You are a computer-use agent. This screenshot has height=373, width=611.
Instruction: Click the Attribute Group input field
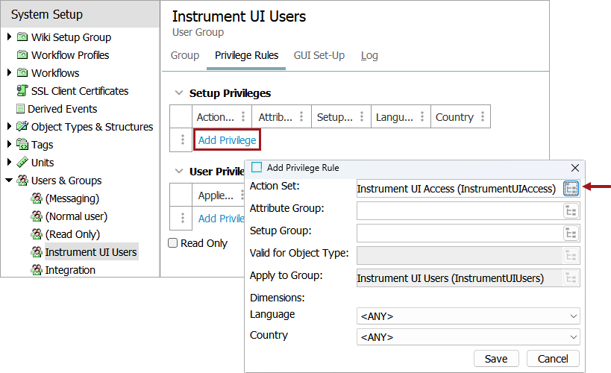click(x=458, y=211)
